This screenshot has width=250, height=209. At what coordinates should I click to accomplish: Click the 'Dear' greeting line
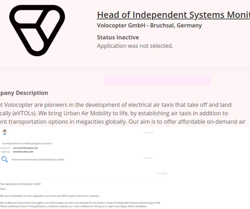click(x=3, y=189)
